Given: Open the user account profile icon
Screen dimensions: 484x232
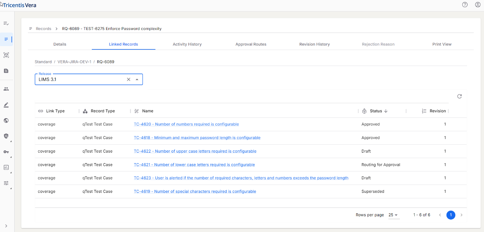Looking at the screenshot, I should [x=477, y=5].
